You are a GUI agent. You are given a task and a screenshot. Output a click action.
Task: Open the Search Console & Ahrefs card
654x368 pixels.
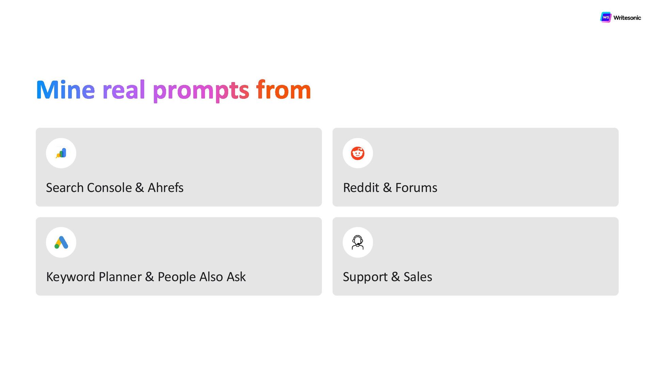(179, 167)
